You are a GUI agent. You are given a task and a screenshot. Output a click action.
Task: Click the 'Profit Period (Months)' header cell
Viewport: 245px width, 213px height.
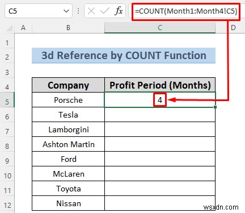pyautogui.click(x=160, y=85)
